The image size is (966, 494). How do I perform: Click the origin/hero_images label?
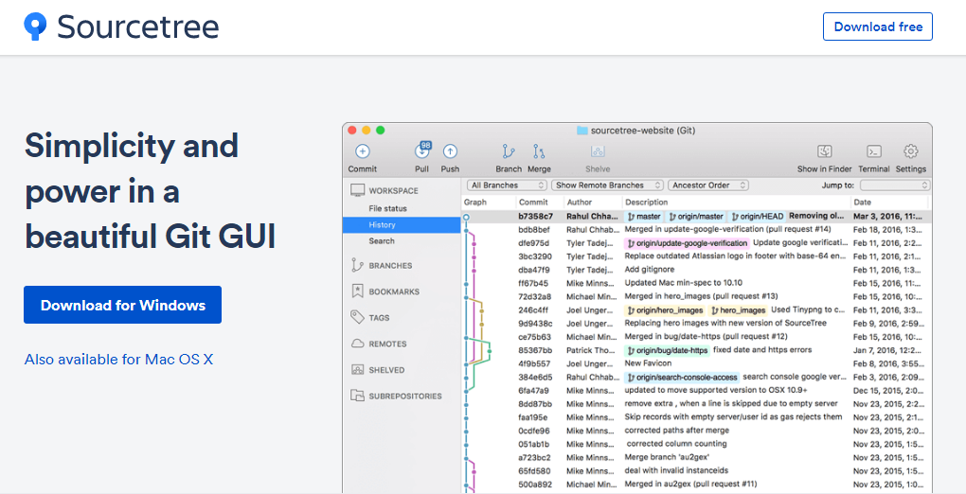[664, 309]
